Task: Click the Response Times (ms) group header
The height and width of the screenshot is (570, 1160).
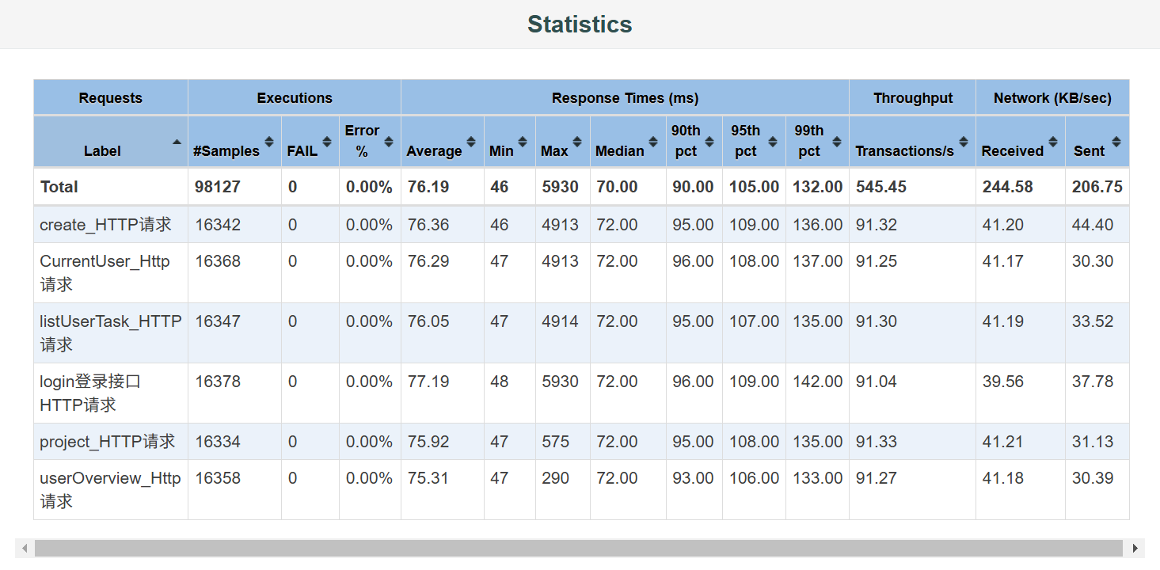Action: click(x=625, y=98)
